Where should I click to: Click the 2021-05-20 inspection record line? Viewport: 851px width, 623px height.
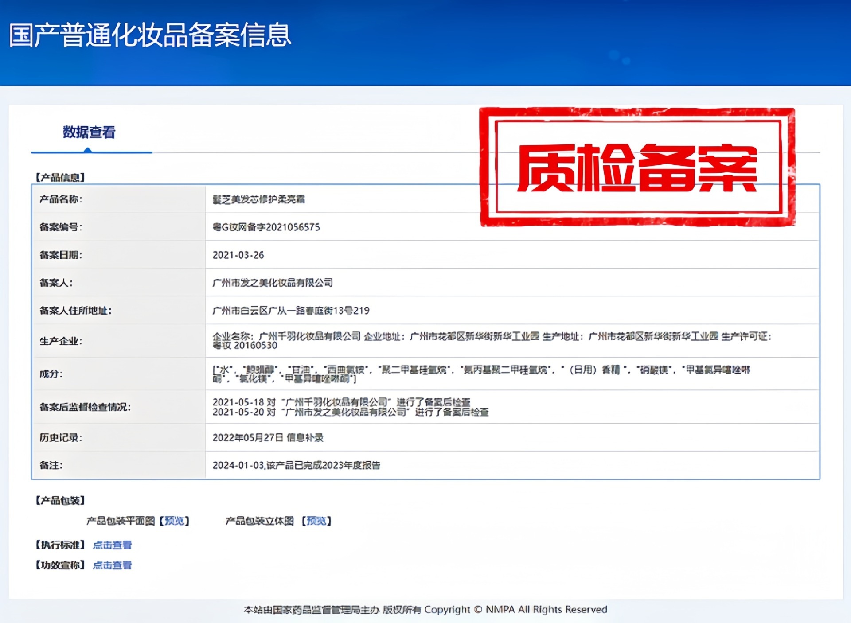click(x=350, y=412)
